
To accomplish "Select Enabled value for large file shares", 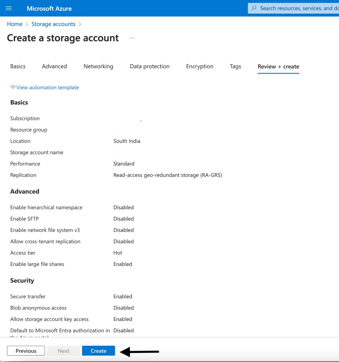I will [123, 264].
